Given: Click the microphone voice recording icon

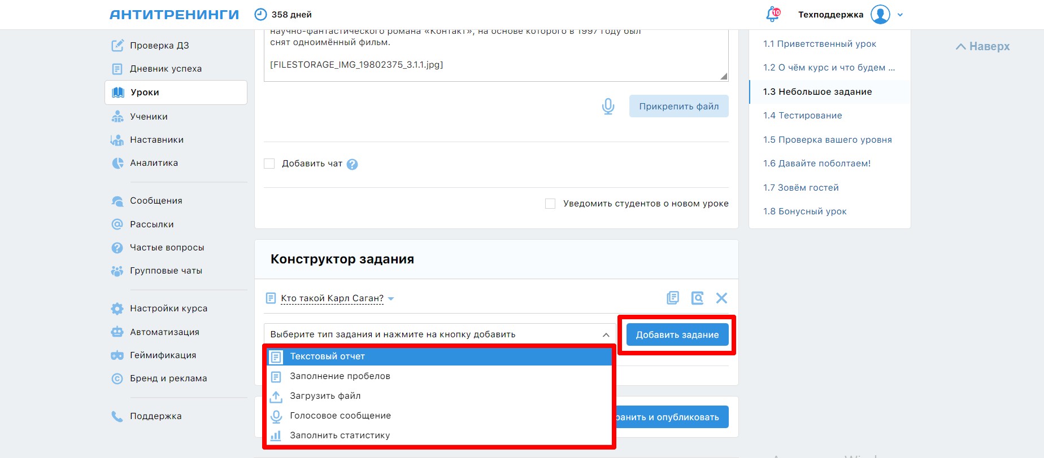Looking at the screenshot, I should (x=608, y=107).
